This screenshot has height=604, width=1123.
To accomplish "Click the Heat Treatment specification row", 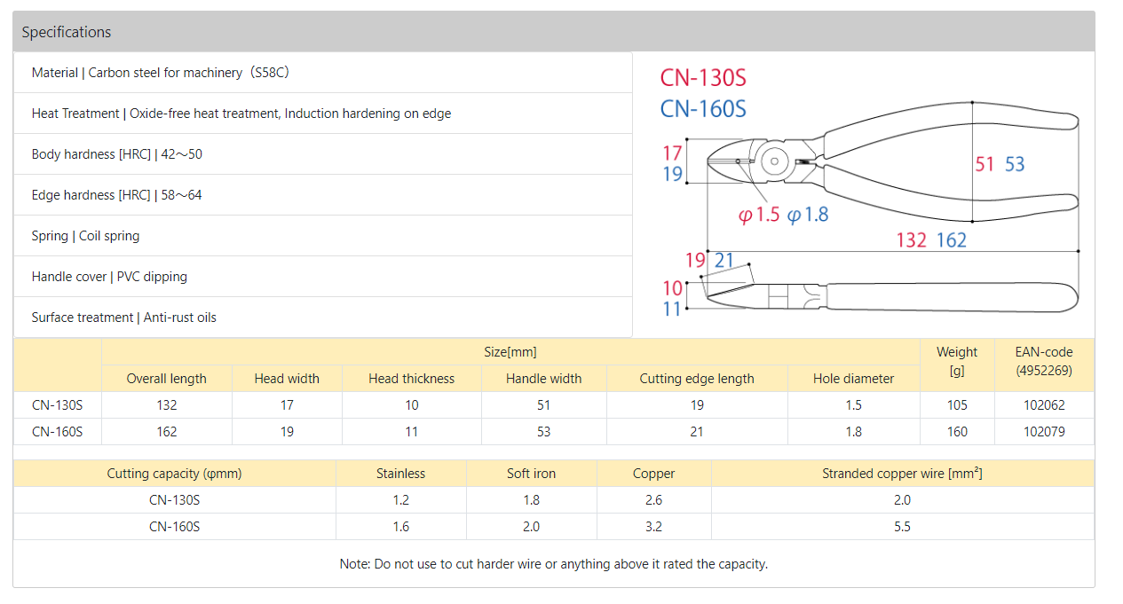I will tap(323, 114).
